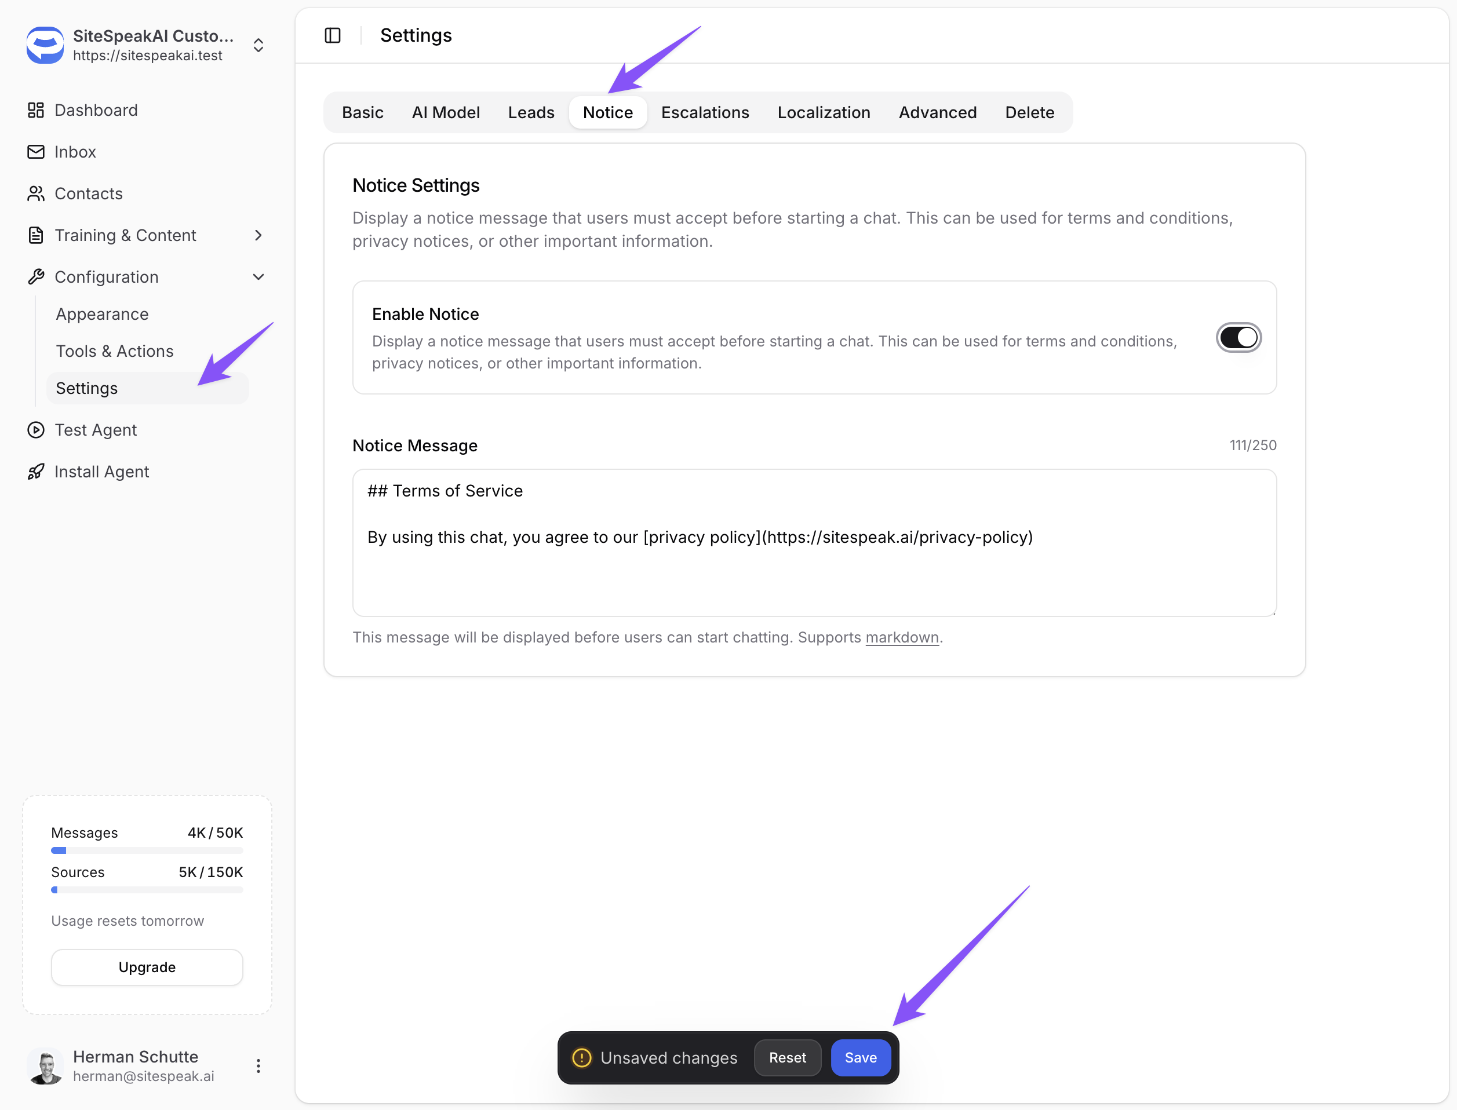Click the SiteSpeakAI logo icon
The image size is (1457, 1110).
[45, 45]
